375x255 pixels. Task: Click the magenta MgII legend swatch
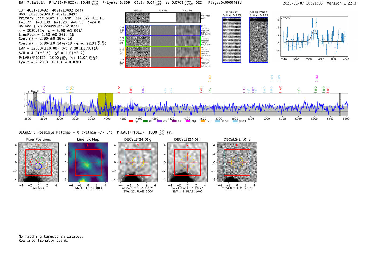tap(189, 121)
